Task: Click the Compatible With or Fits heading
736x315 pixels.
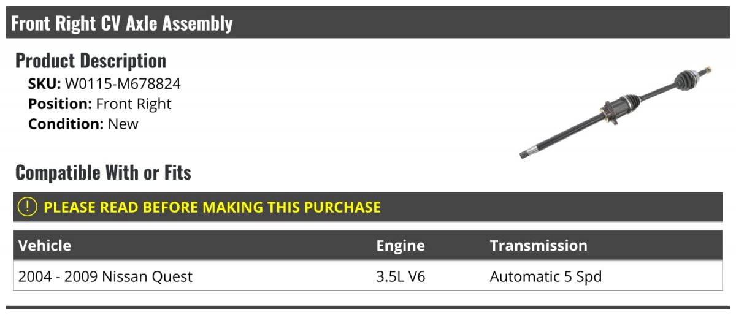Action: 103,173
